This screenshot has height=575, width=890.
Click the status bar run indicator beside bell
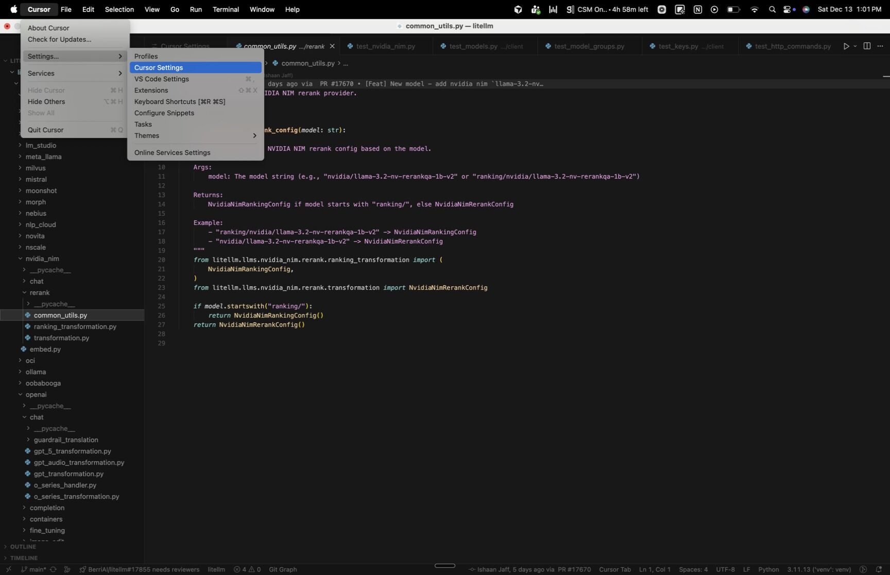point(863,569)
